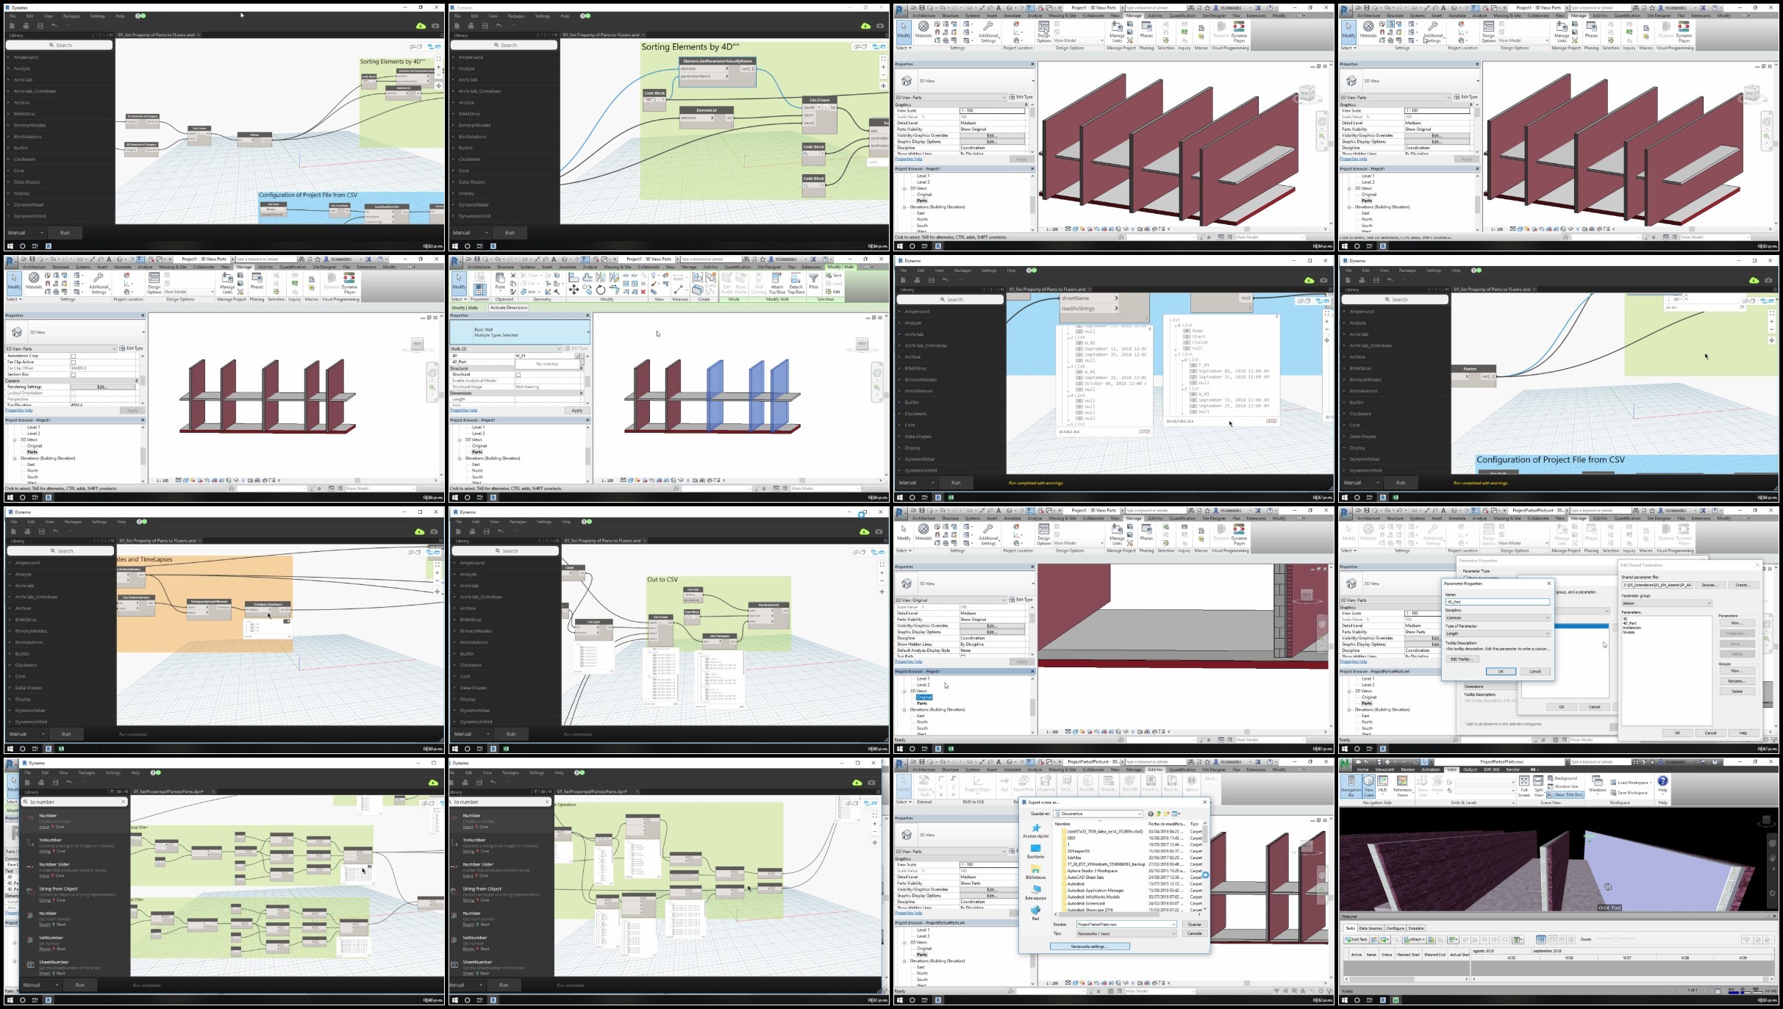Enable the Section Box checkbox
The height and width of the screenshot is (1009, 1783).
[74, 375]
